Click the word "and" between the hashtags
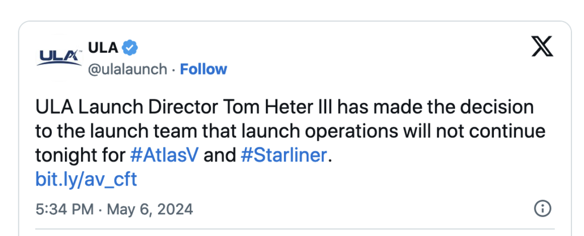The image size is (584, 236). 217,155
